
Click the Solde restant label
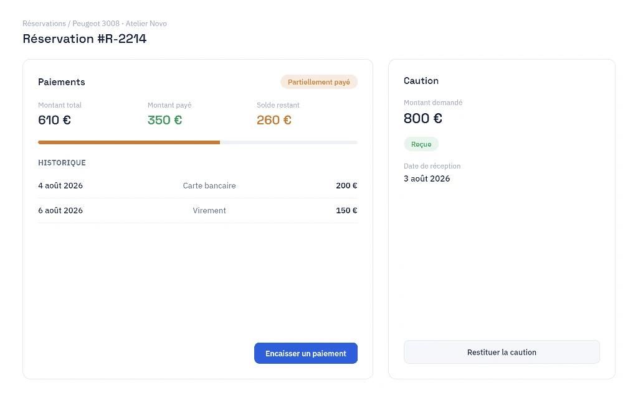[x=278, y=105]
